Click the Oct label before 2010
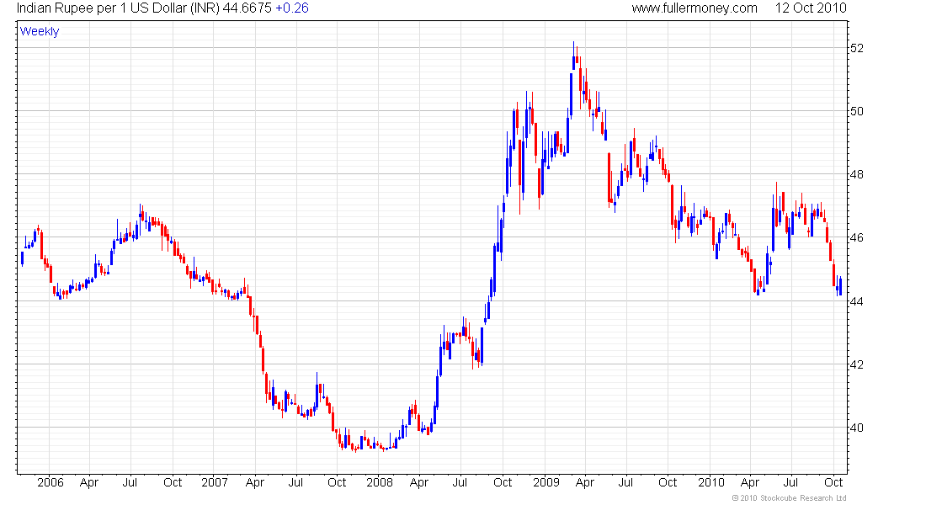 [x=668, y=482]
